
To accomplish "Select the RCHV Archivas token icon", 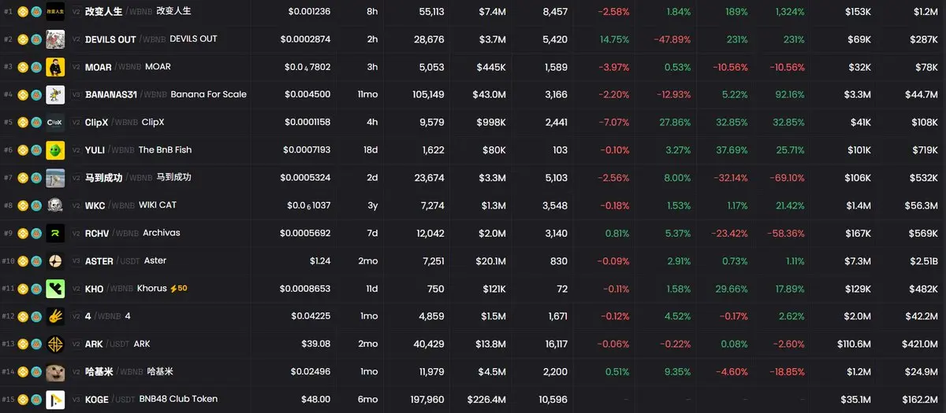I will [55, 233].
